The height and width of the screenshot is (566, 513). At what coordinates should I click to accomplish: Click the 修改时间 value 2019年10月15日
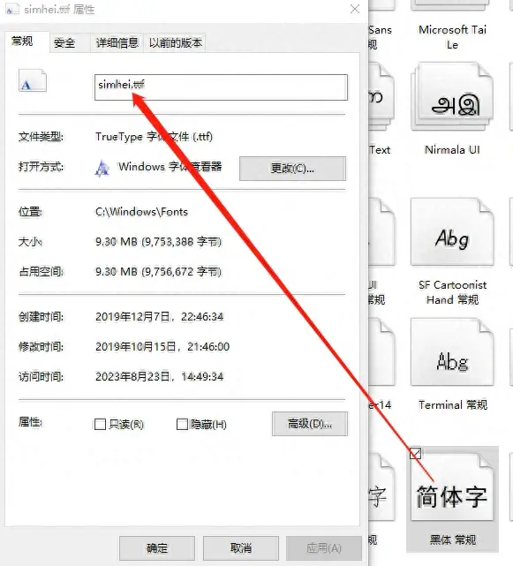(162, 347)
